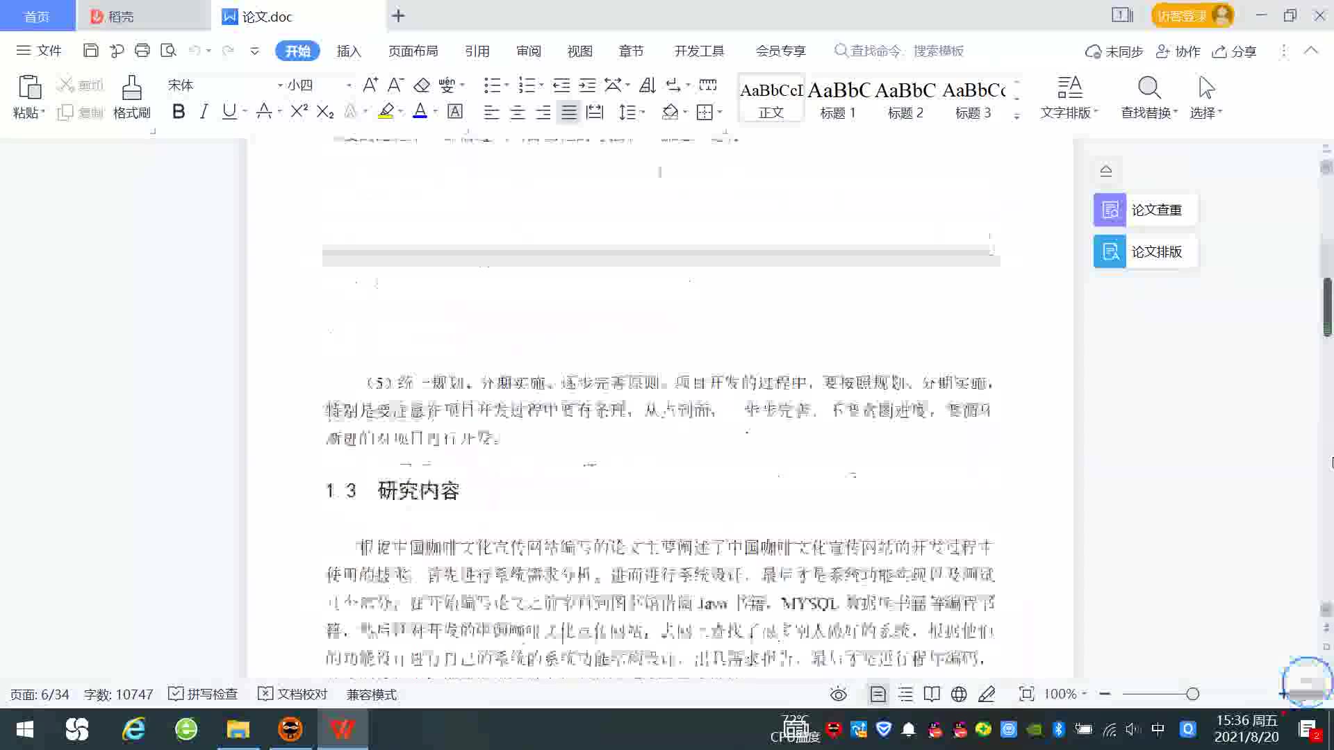This screenshot has height=750, width=1334.
Task: Open Internet Explorer from the taskbar
Action: [x=133, y=729]
